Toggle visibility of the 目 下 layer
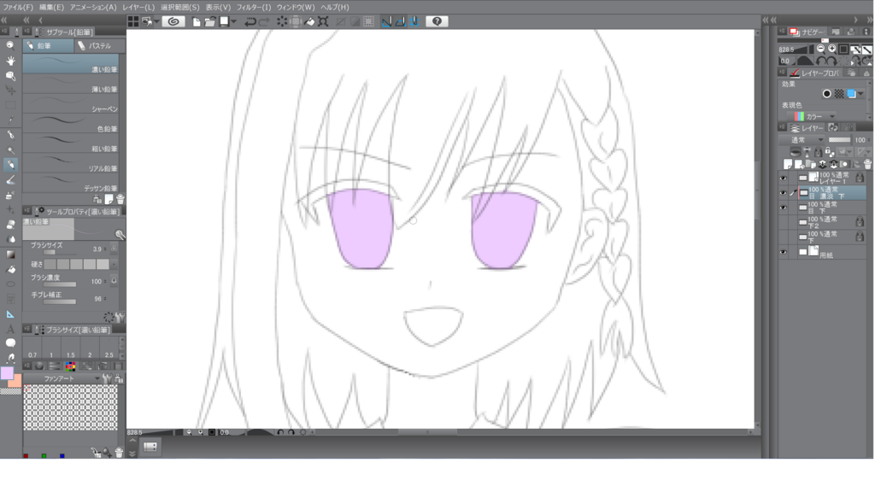 [783, 208]
